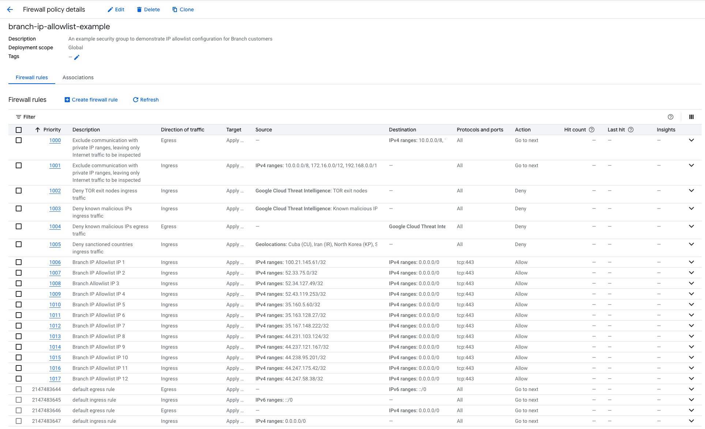The width and height of the screenshot is (705, 429).
Task: Open priority 1011 rule link
Action: (55, 315)
